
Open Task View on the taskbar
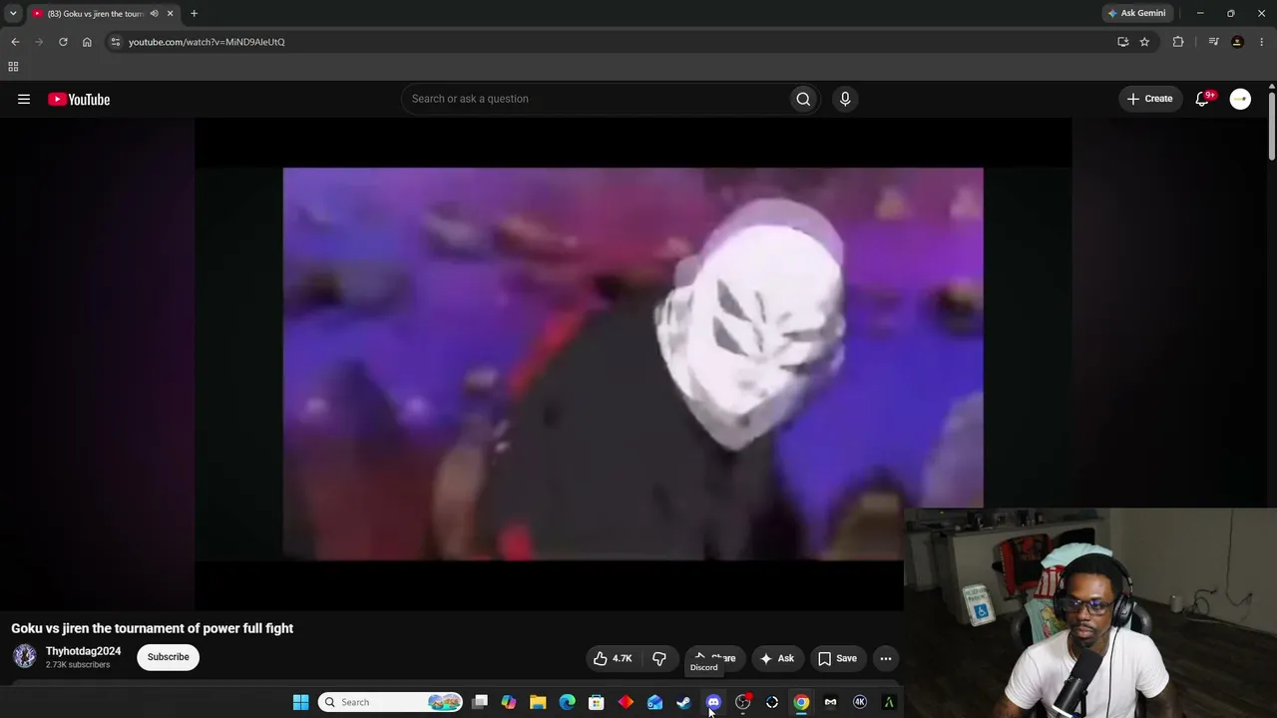(480, 702)
